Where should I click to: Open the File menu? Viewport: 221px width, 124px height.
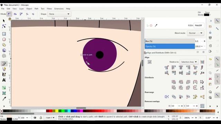(x=3, y=9)
